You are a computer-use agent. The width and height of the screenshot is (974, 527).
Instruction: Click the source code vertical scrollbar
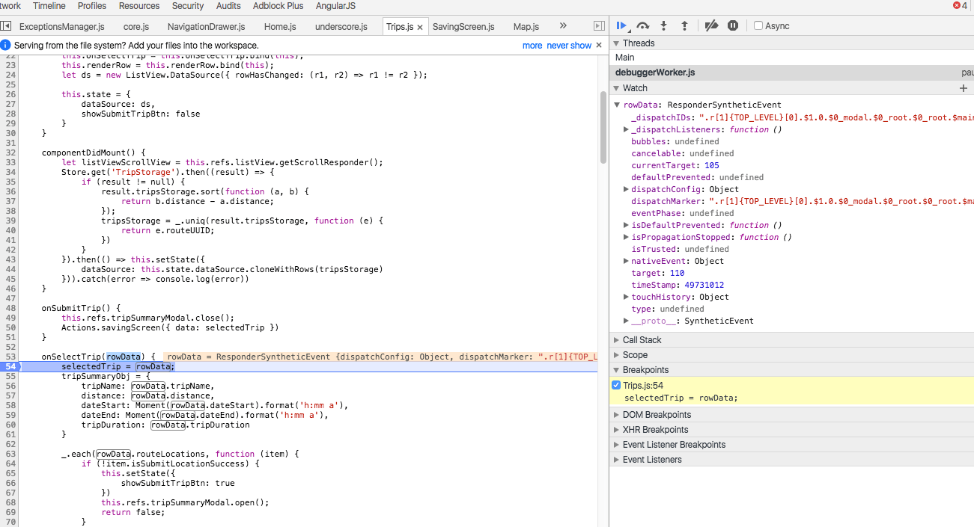click(x=603, y=127)
